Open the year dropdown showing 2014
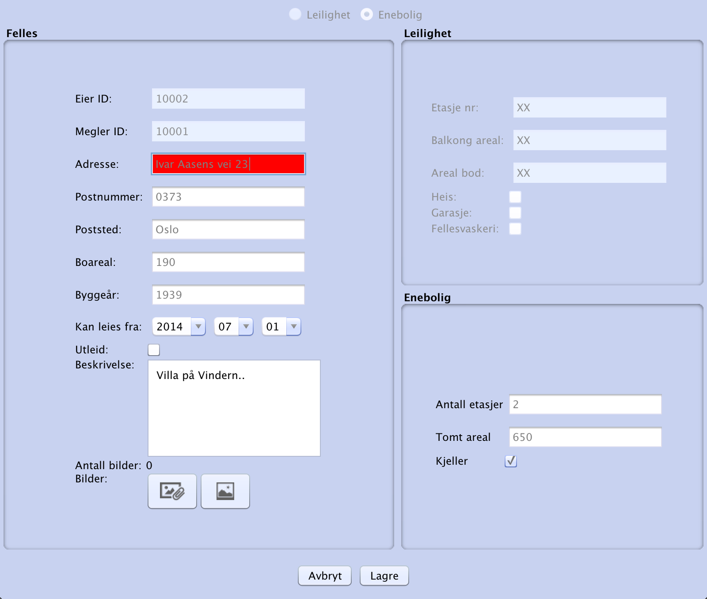Viewport: 707px width, 599px height. pyautogui.click(x=179, y=327)
